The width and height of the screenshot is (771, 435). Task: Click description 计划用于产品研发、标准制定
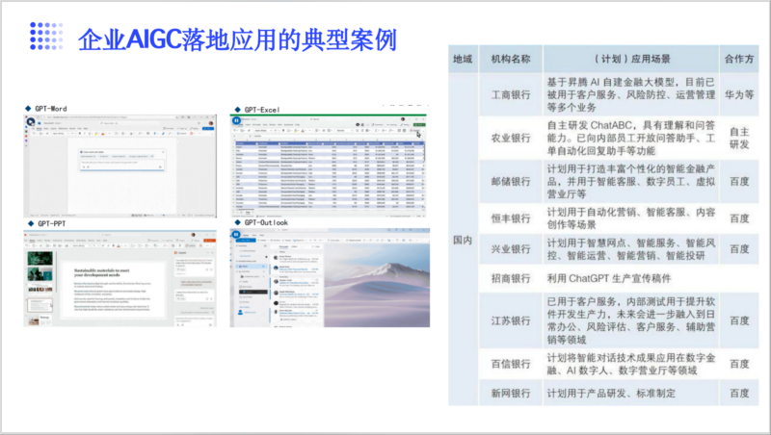[x=631, y=393]
